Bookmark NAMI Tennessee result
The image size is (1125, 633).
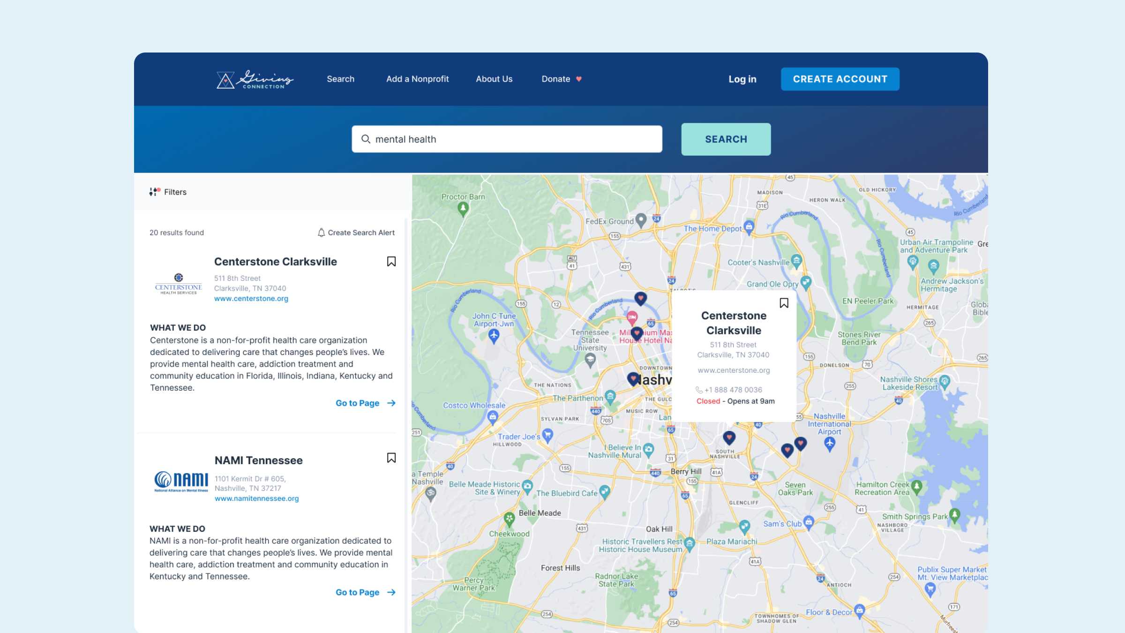coord(391,458)
